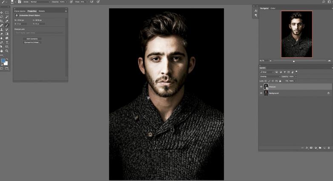Open the foreground color swatch

[3, 61]
